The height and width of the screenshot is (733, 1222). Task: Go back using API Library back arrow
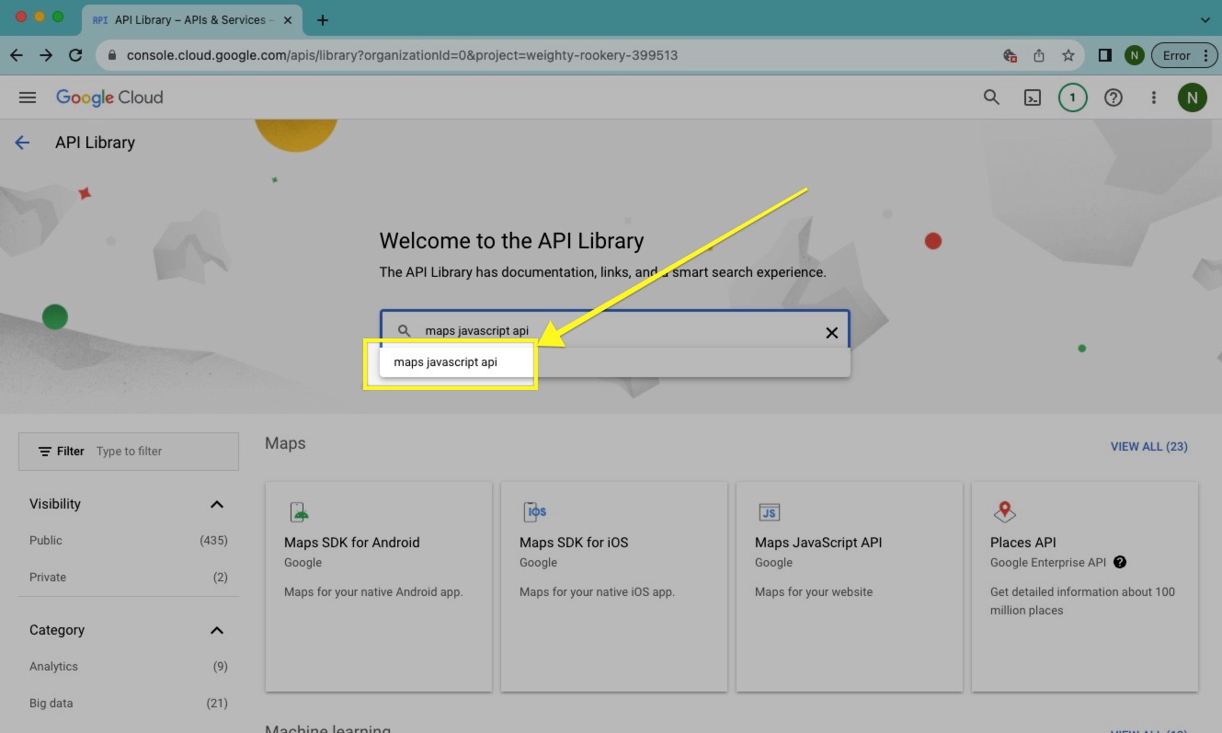[x=22, y=143]
